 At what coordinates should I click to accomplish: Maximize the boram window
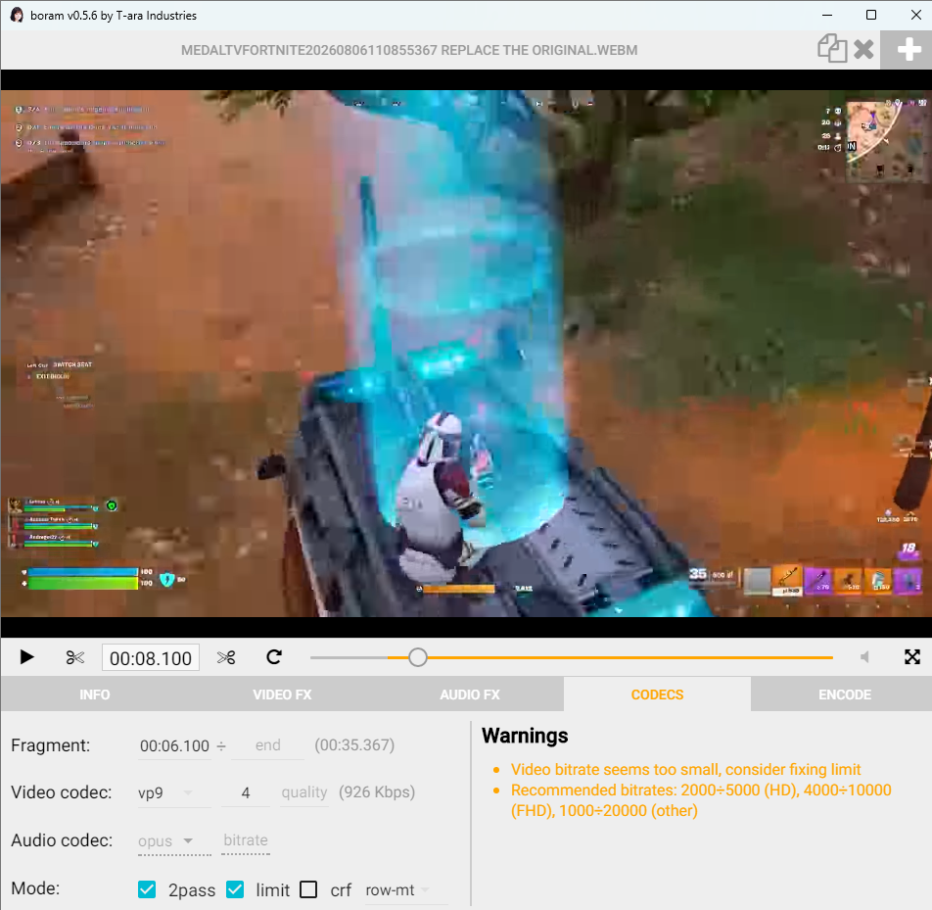coord(870,15)
